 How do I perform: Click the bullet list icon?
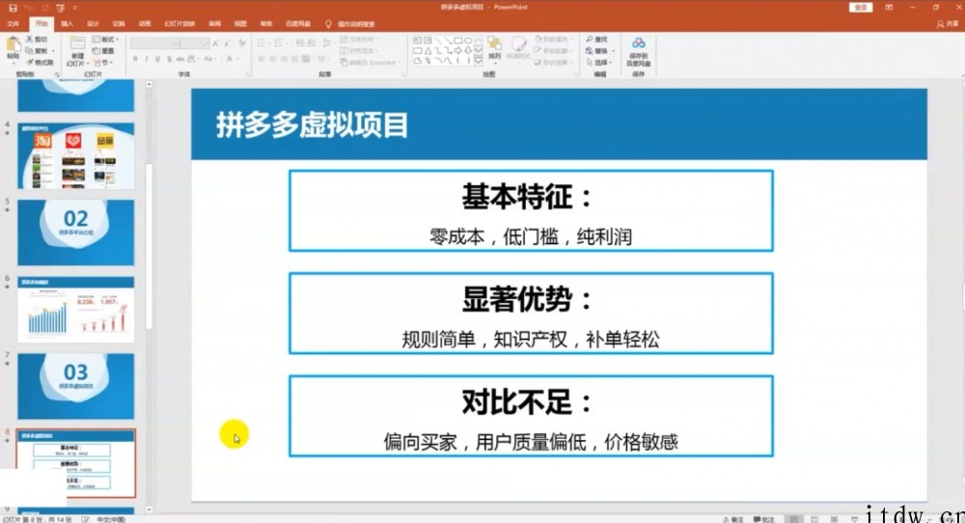click(262, 43)
